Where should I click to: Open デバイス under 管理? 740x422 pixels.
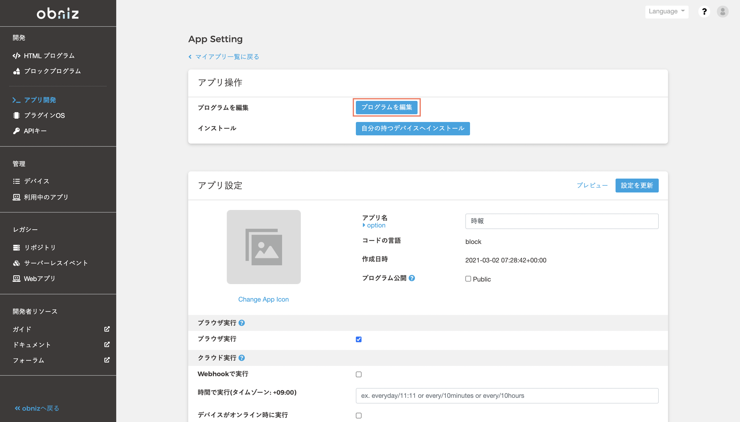click(x=37, y=181)
